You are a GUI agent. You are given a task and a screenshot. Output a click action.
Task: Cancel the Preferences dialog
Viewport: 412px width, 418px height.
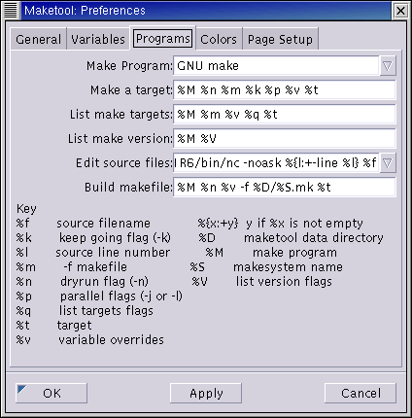[x=360, y=393]
